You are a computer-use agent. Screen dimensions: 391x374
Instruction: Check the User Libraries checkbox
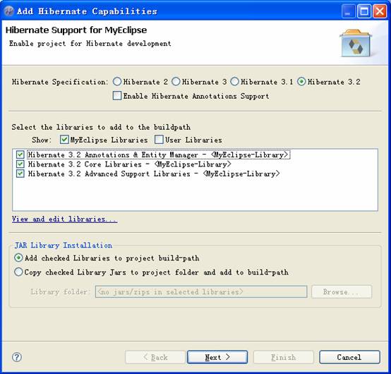(159, 140)
